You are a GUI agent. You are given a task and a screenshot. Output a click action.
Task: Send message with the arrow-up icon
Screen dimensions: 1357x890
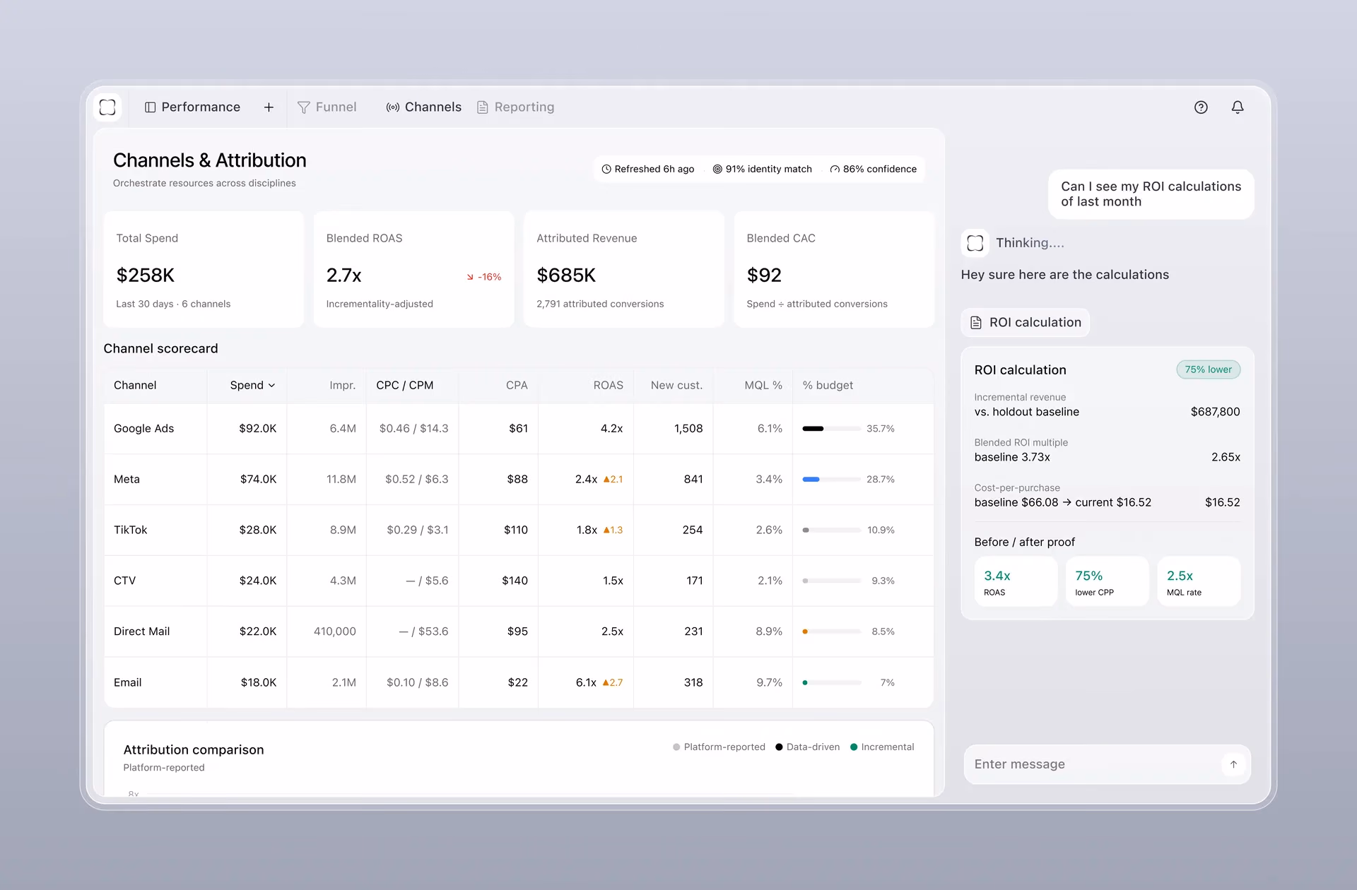(x=1233, y=764)
